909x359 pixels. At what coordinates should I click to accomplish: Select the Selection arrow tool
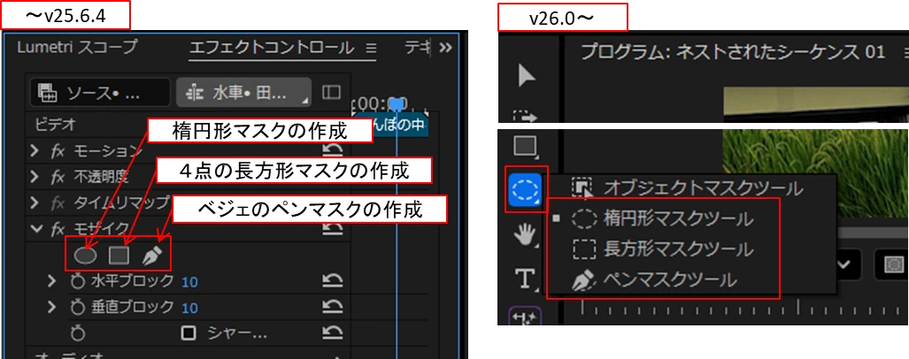pyautogui.click(x=526, y=76)
